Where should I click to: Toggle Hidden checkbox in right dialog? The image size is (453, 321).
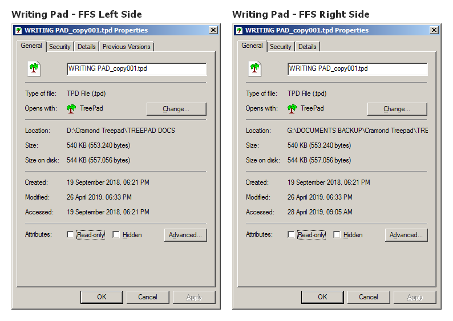[337, 235]
